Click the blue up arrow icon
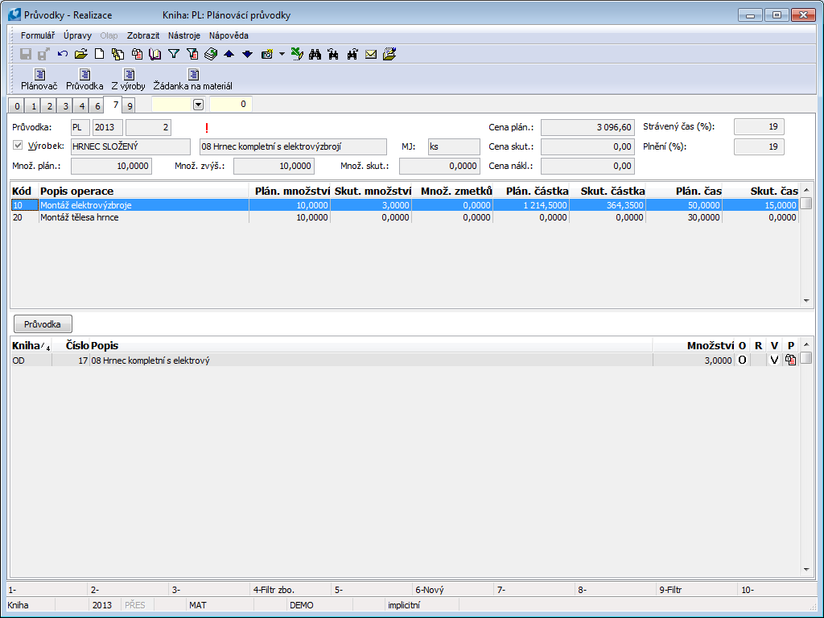This screenshot has height=618, width=824. (229, 55)
